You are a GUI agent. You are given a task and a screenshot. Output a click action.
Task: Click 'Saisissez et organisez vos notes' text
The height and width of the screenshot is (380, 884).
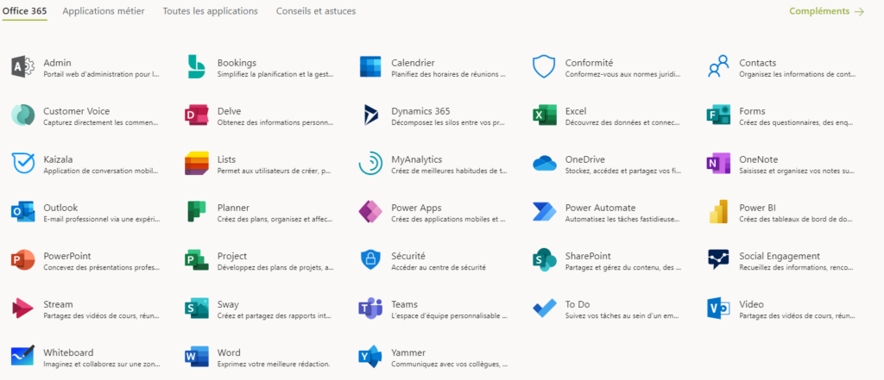pos(797,171)
